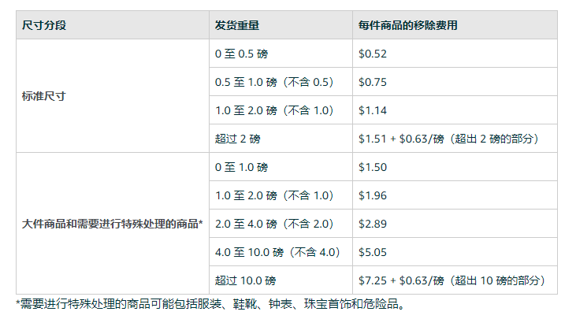576x319 pixels.
Task: Click the $0.52 fee cell
Action: (373, 54)
